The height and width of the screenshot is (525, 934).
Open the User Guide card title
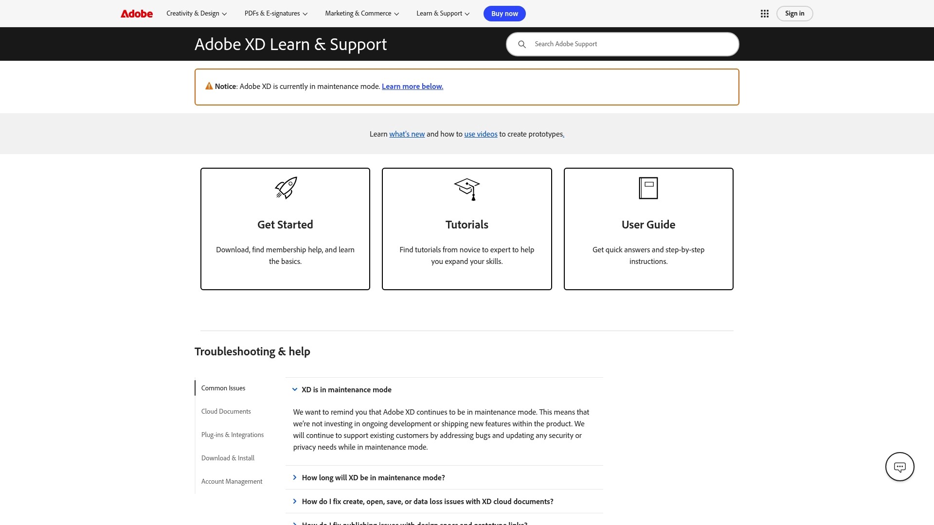(x=648, y=225)
